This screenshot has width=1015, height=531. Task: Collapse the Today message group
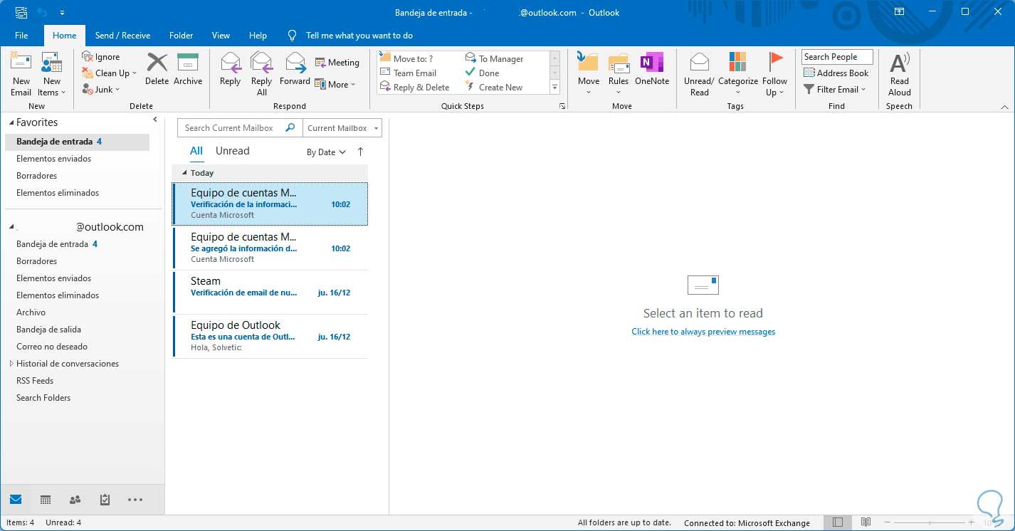184,173
